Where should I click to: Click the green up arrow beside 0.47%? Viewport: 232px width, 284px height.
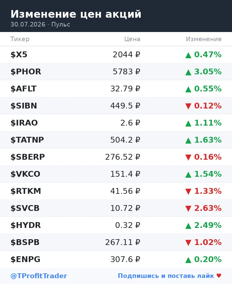coord(188,55)
